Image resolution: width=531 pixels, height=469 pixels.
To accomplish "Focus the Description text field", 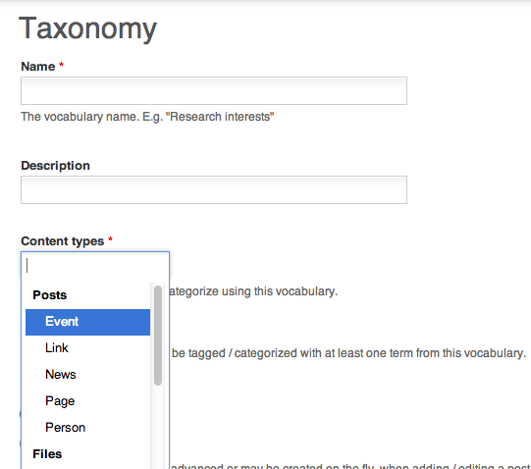I will click(214, 190).
